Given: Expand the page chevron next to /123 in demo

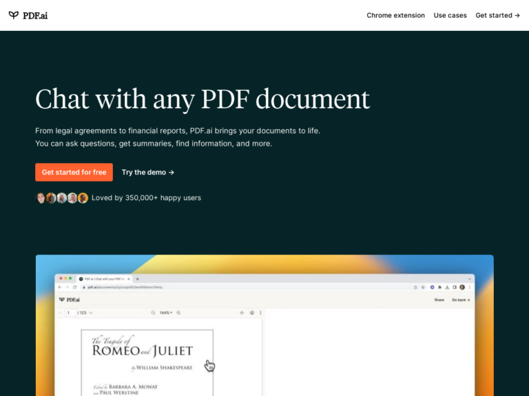Looking at the screenshot, I should pyautogui.click(x=91, y=313).
